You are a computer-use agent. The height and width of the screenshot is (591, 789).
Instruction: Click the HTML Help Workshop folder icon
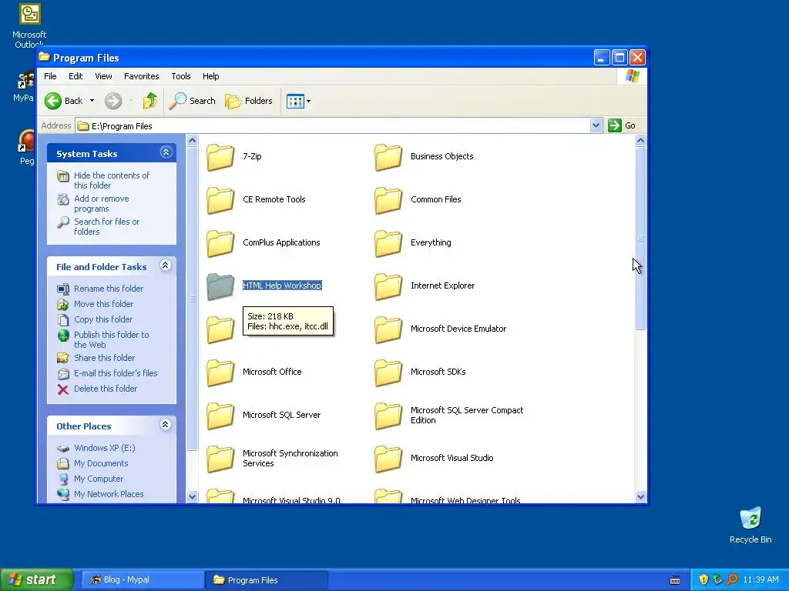coord(220,286)
